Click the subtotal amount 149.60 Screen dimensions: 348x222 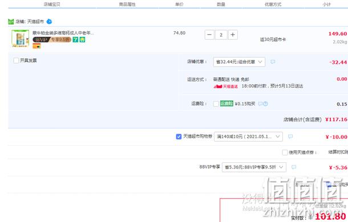pyautogui.click(x=338, y=34)
